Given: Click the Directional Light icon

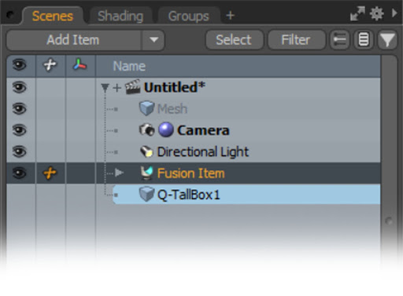Looking at the screenshot, I should pos(146,152).
